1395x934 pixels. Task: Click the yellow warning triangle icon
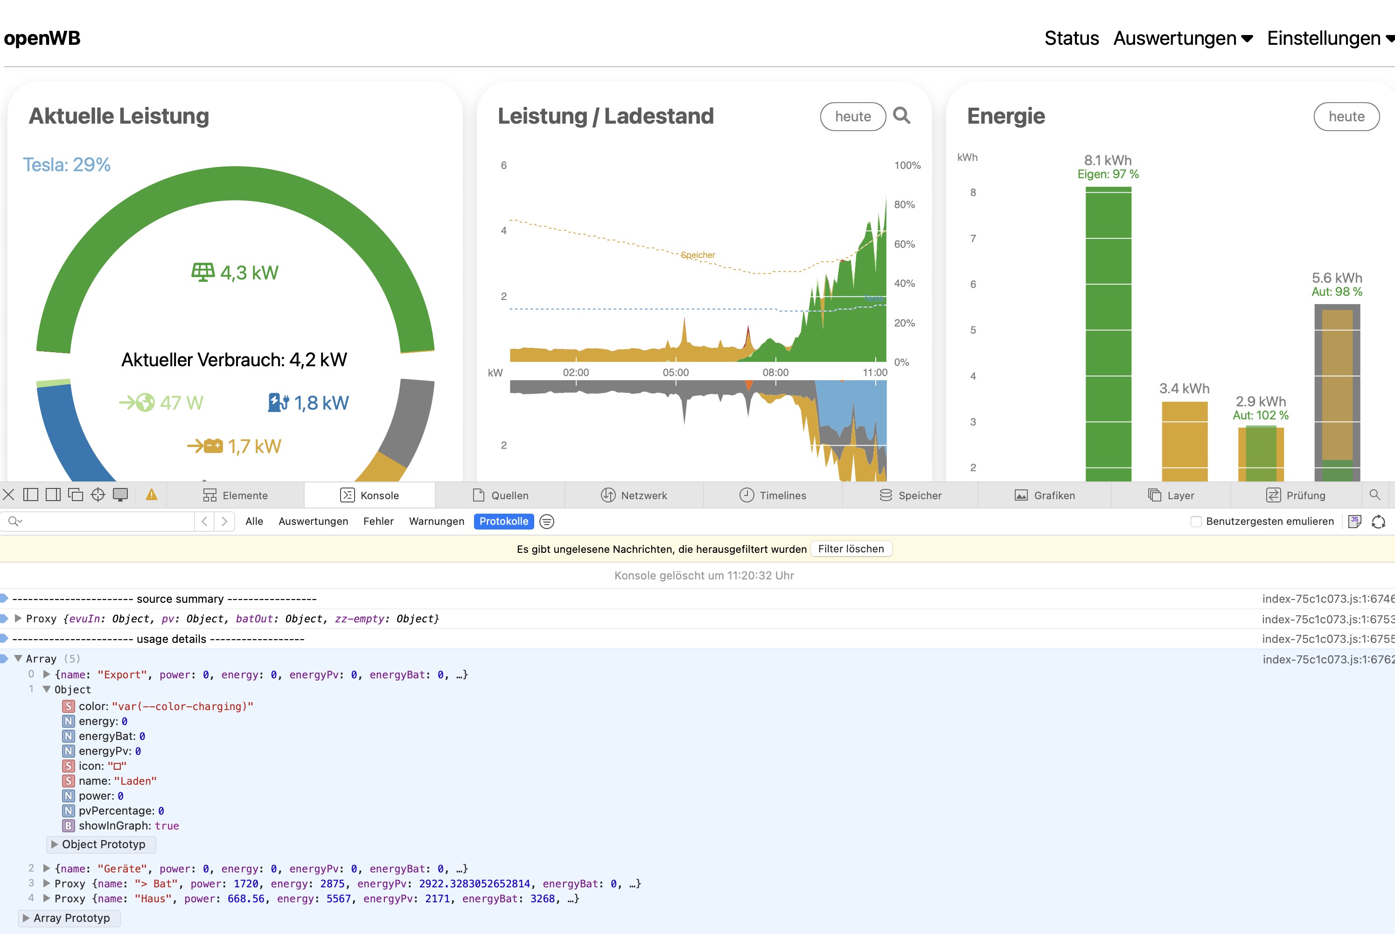[151, 495]
